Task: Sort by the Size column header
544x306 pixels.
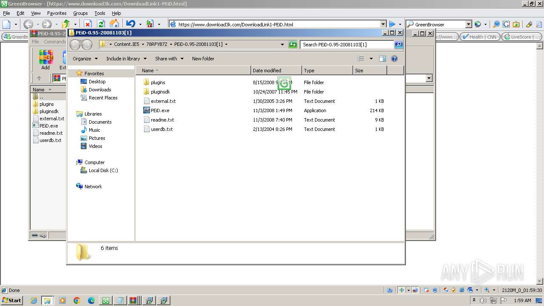Action: (370, 71)
